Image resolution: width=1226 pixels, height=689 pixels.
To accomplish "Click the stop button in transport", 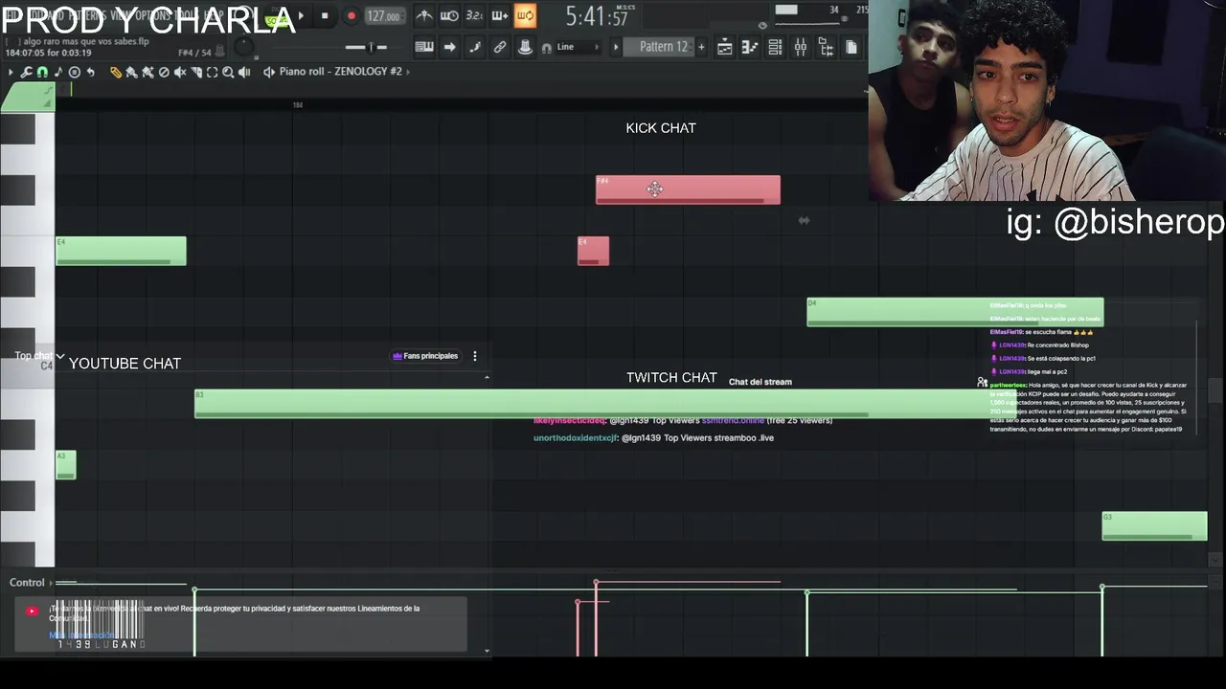I will point(325,15).
